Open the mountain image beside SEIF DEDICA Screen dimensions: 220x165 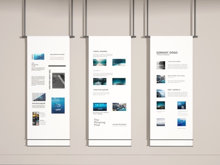[x=161, y=93]
